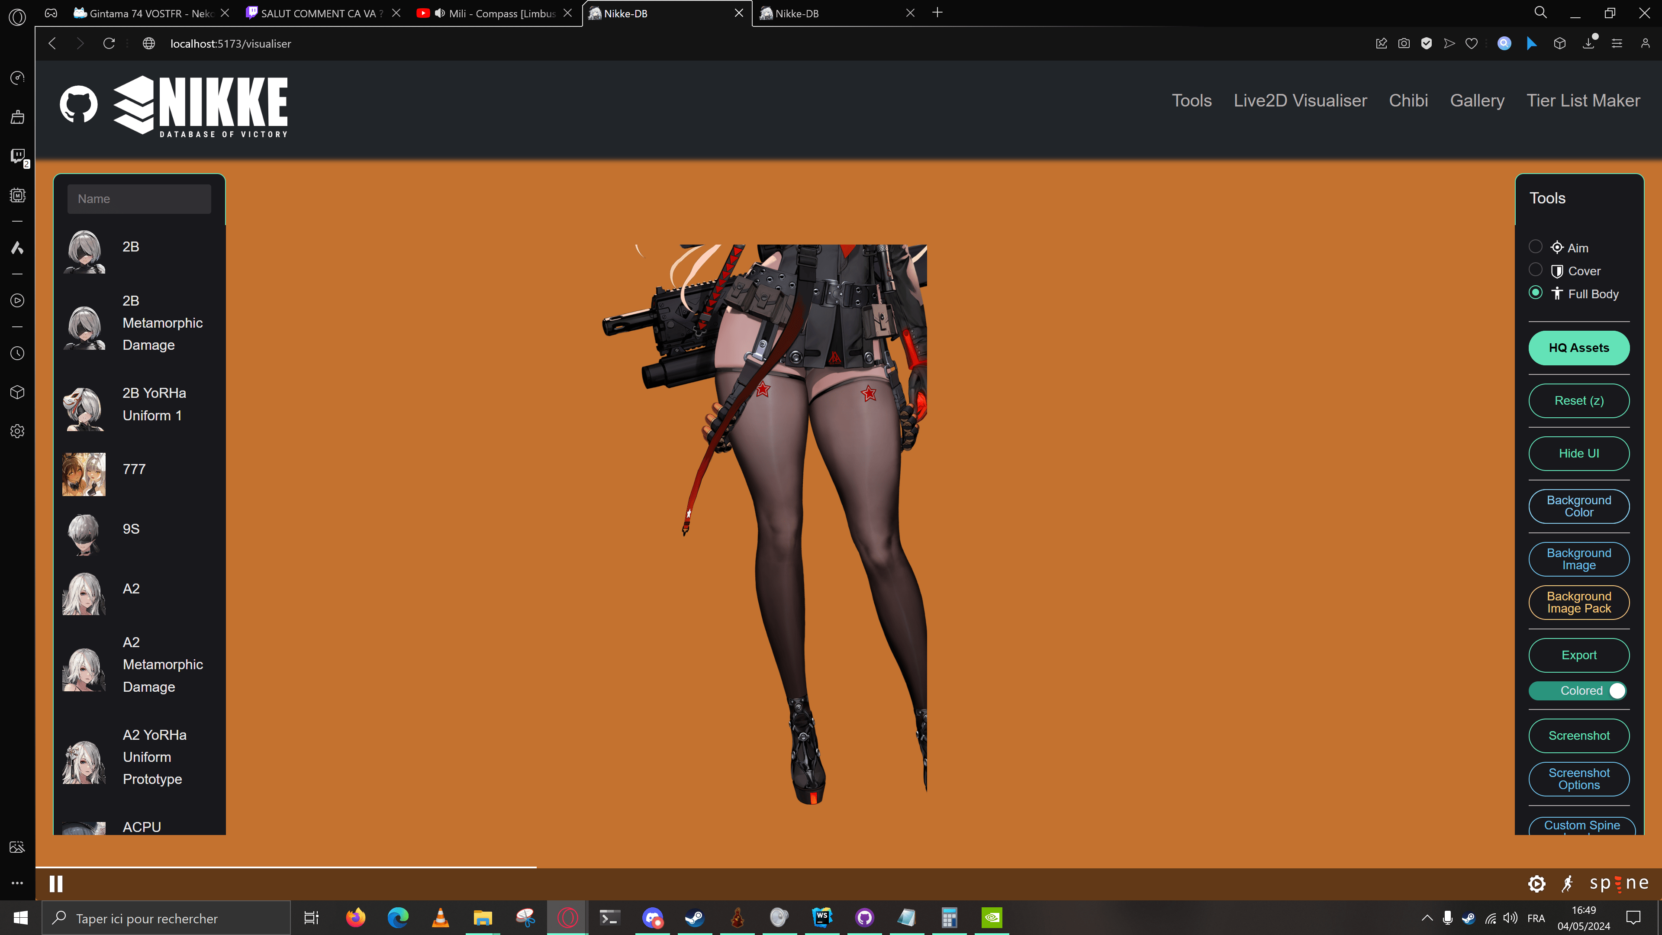Open Opera snapshot camera icon
This screenshot has height=935, width=1662.
pos(1404,43)
